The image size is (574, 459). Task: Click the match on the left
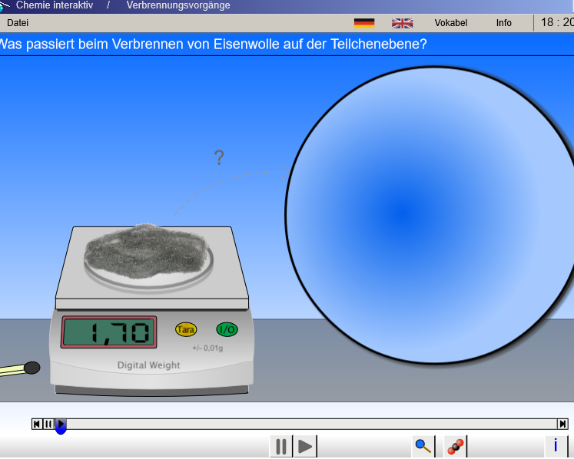click(x=18, y=369)
